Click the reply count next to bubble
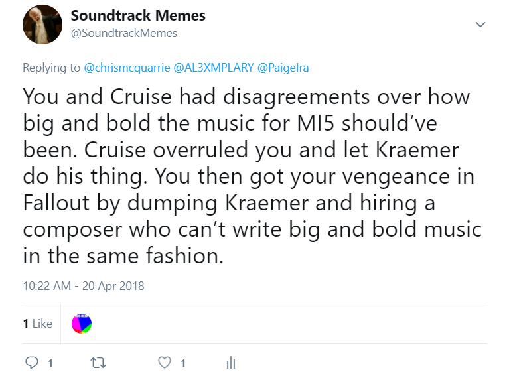Viewport: 511px width, 390px height. (x=50, y=363)
